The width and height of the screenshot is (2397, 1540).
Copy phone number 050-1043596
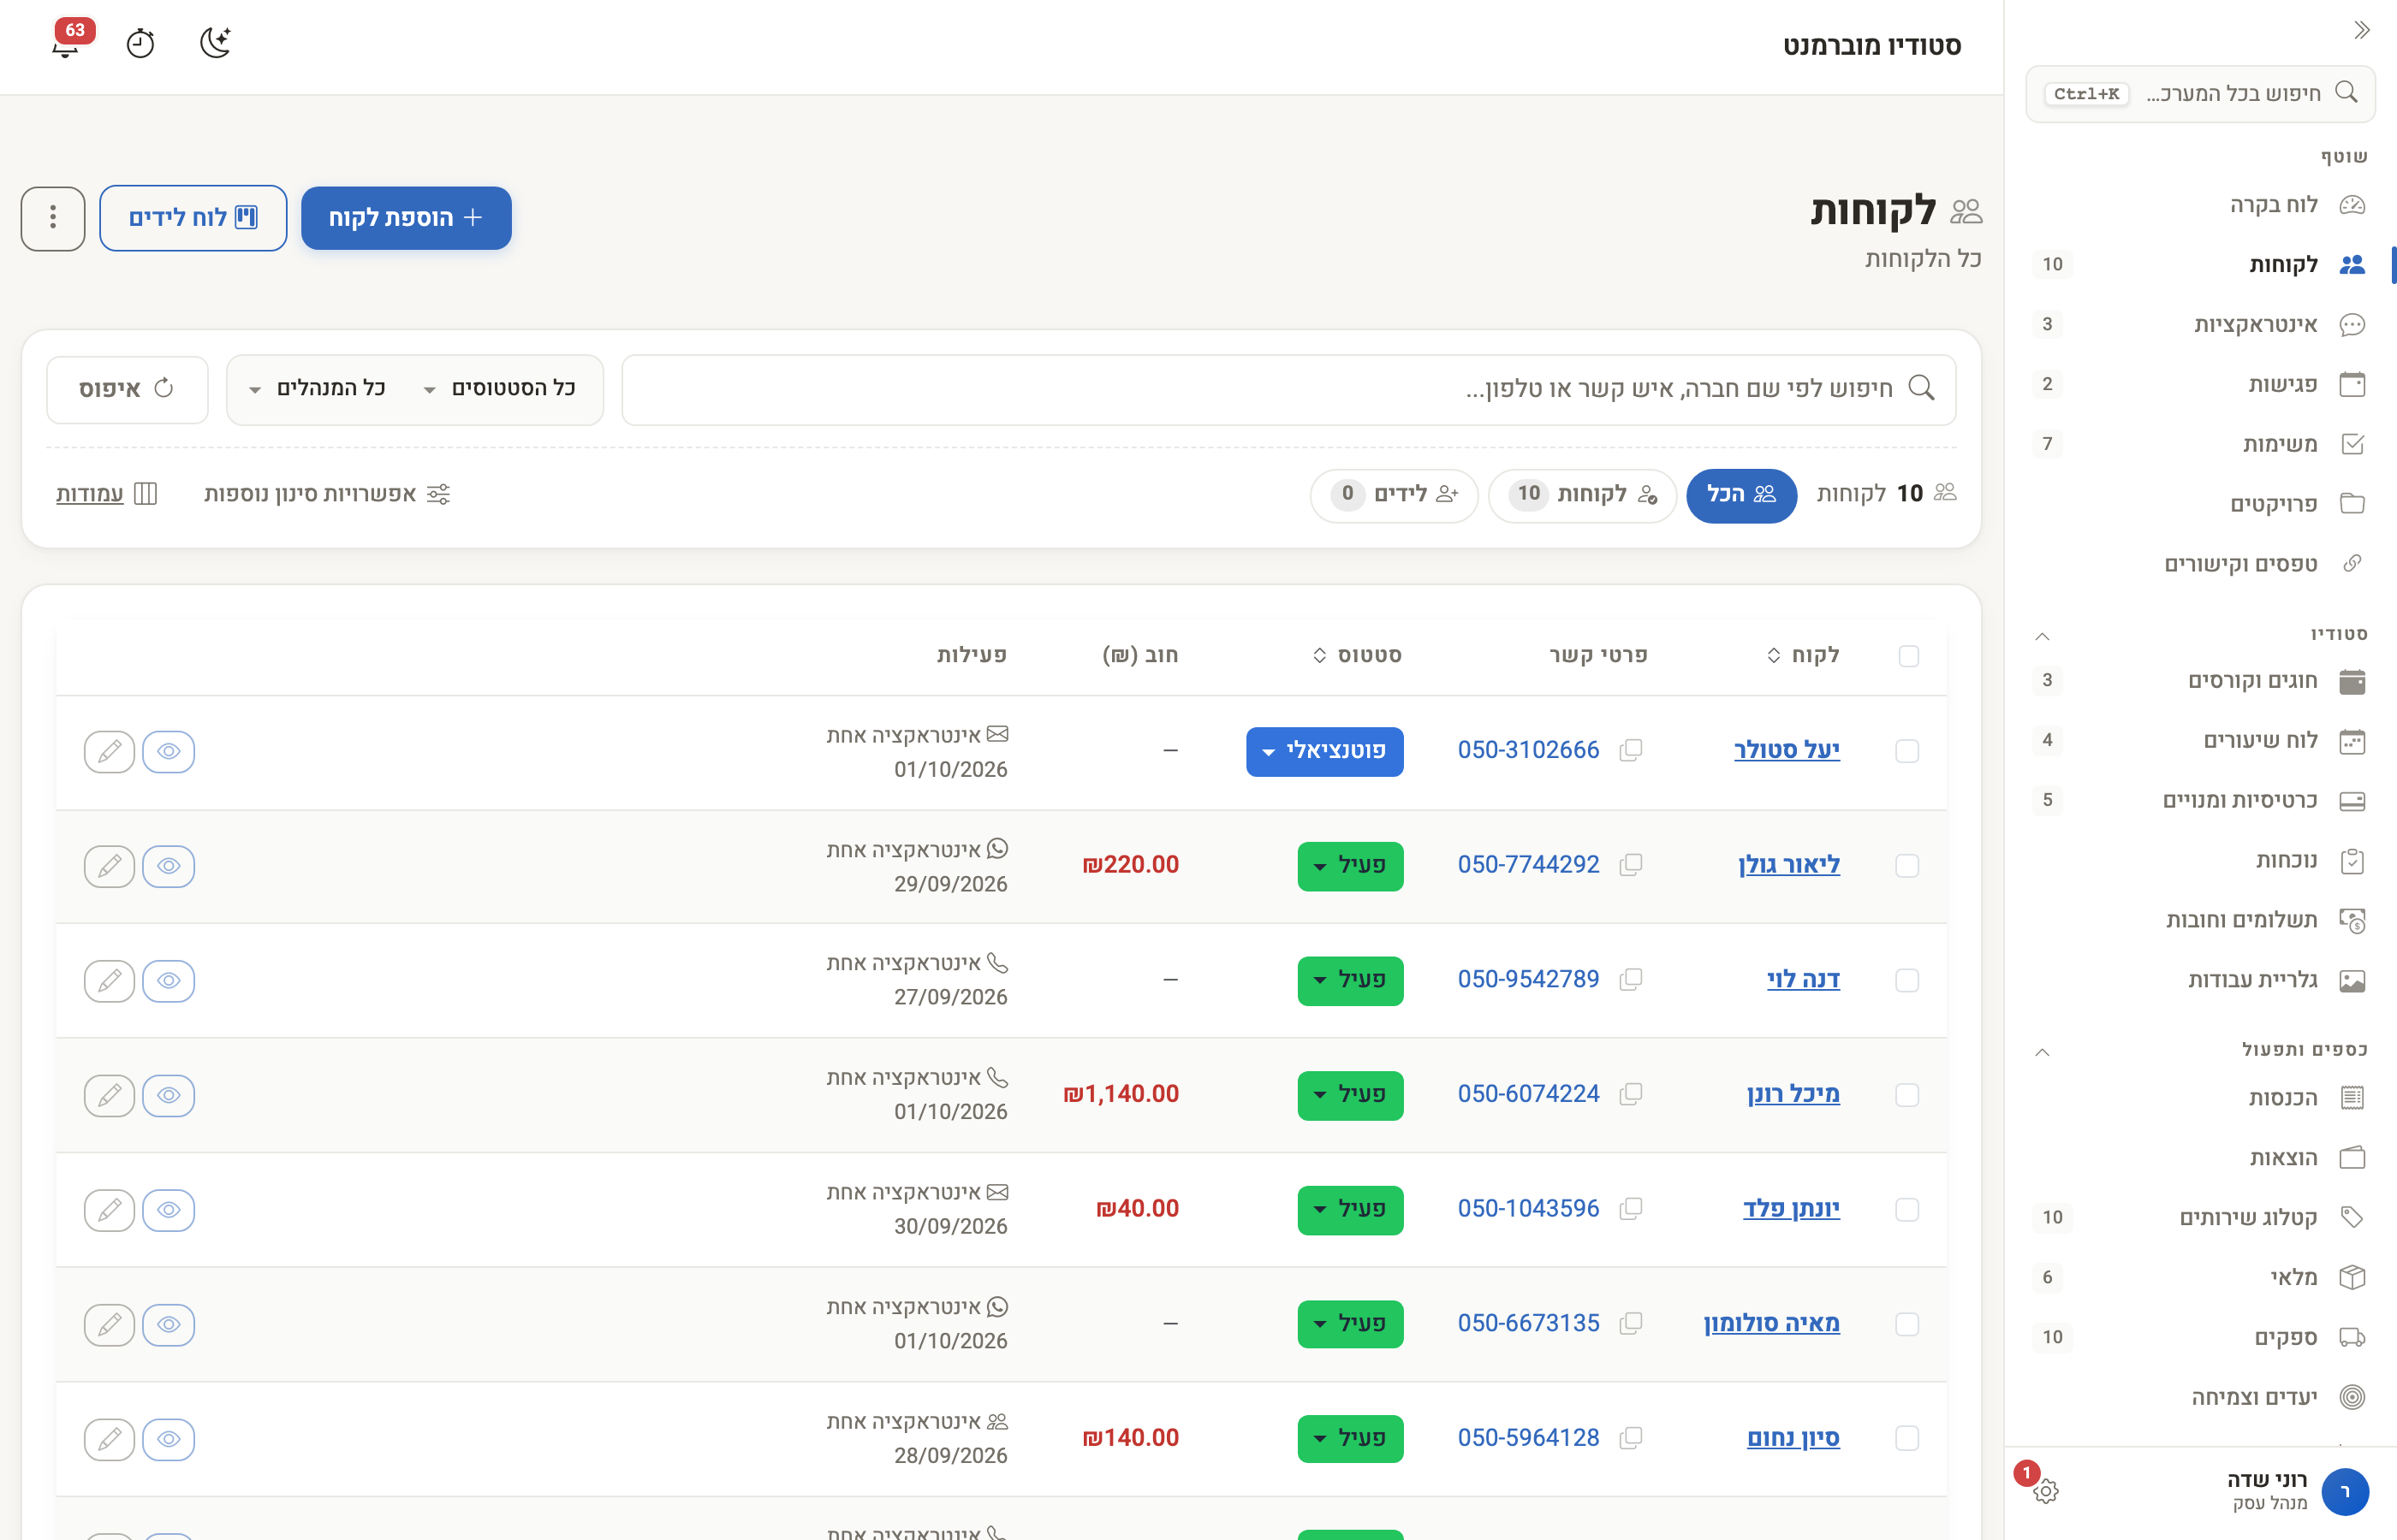1631,1209
